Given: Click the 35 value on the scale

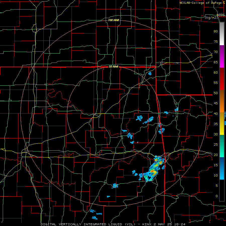Looking at the screenshot, I should pyautogui.click(x=216, y=124).
